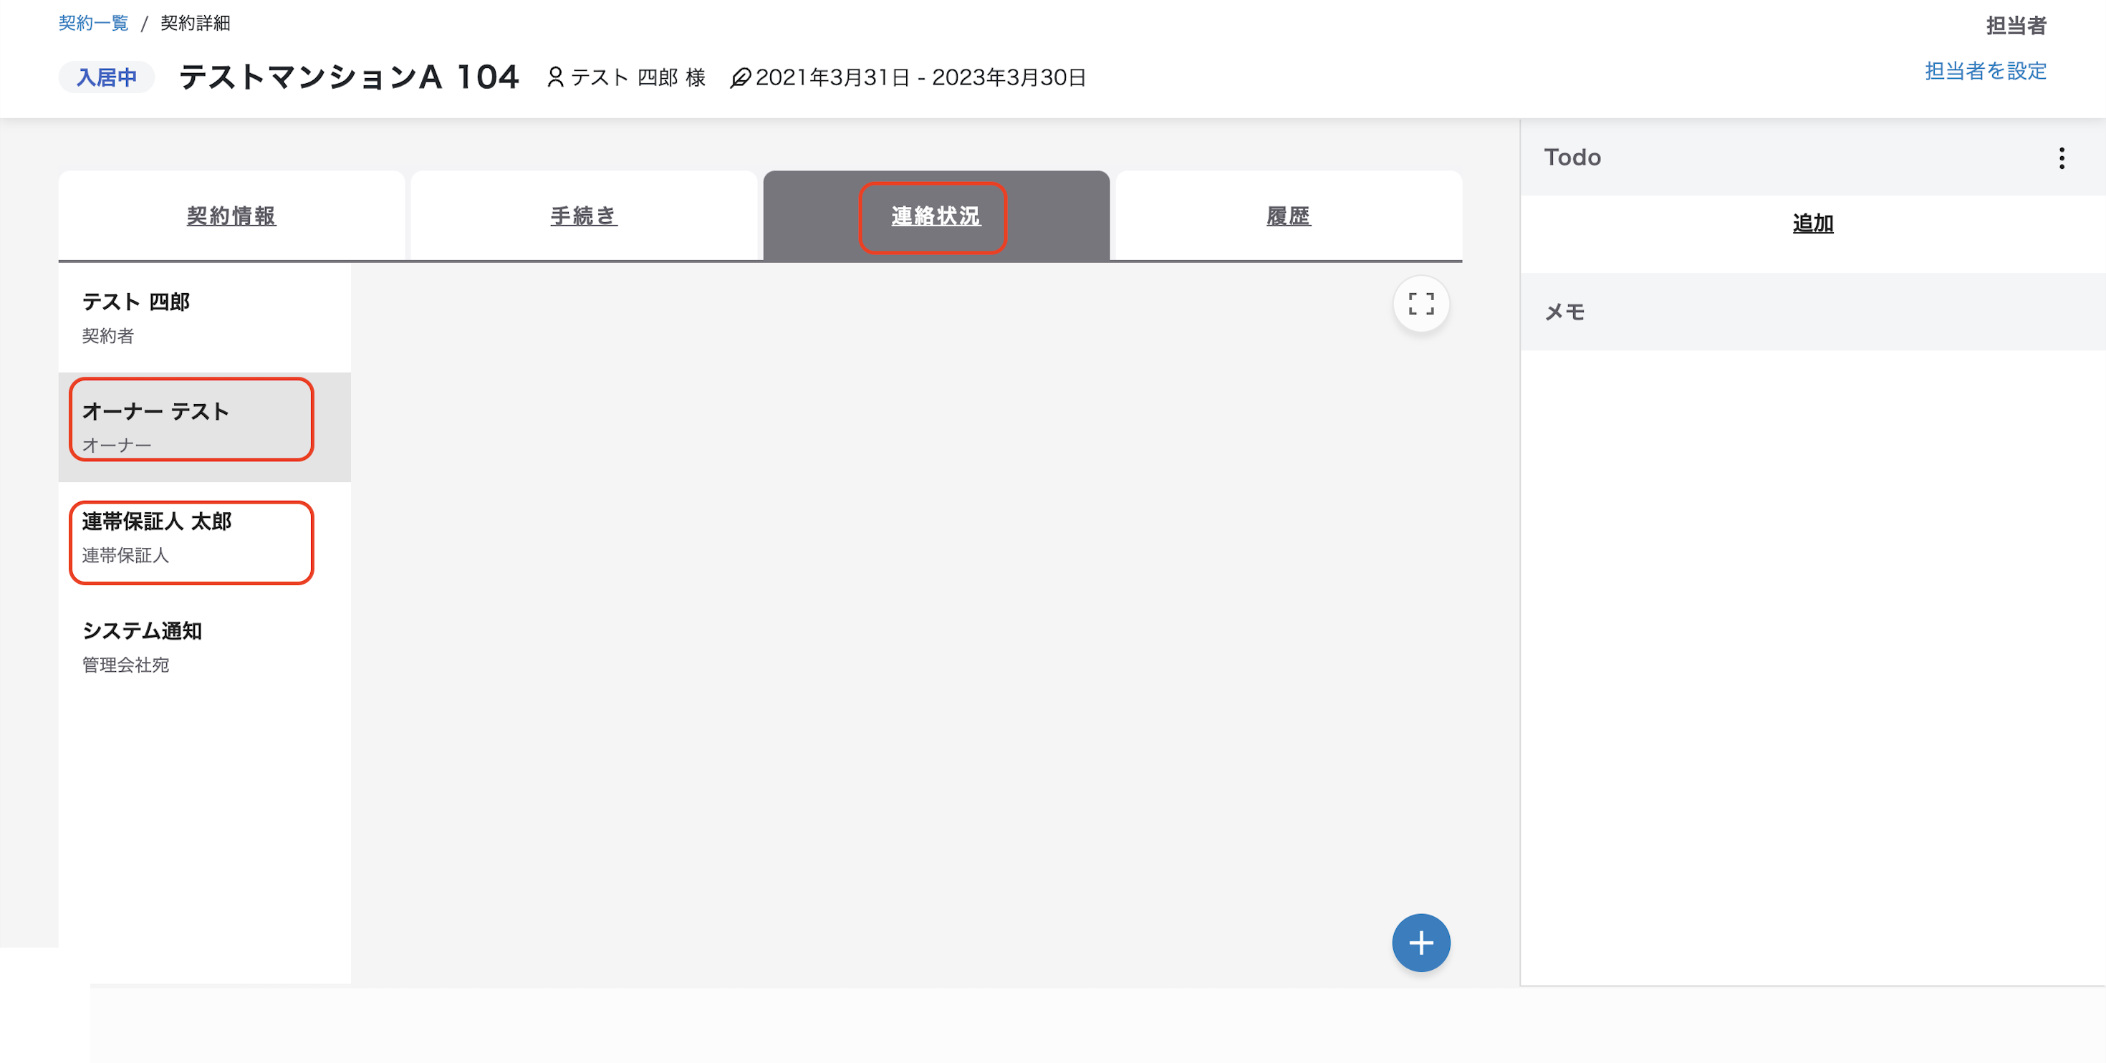Click the テストマンションA 104 title
Viewport: 2106px width, 1063px height.
pyautogui.click(x=349, y=77)
